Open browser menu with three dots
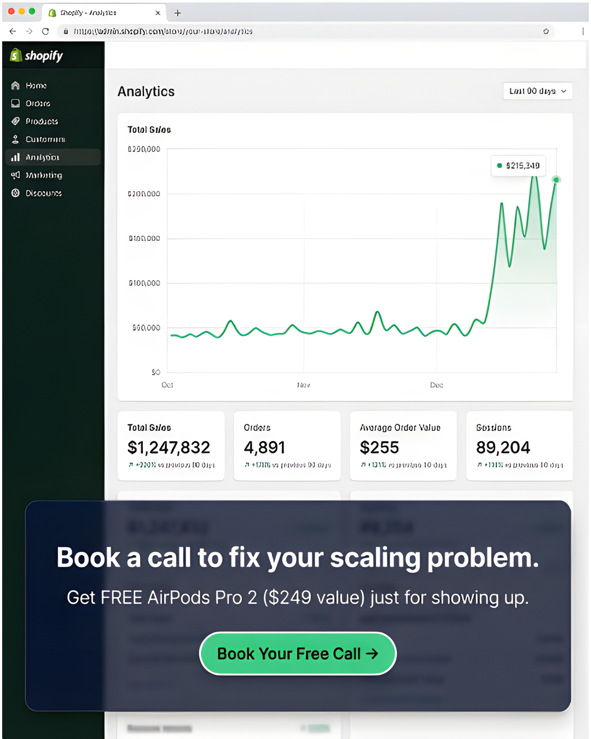The width and height of the screenshot is (591, 739). pos(583,31)
